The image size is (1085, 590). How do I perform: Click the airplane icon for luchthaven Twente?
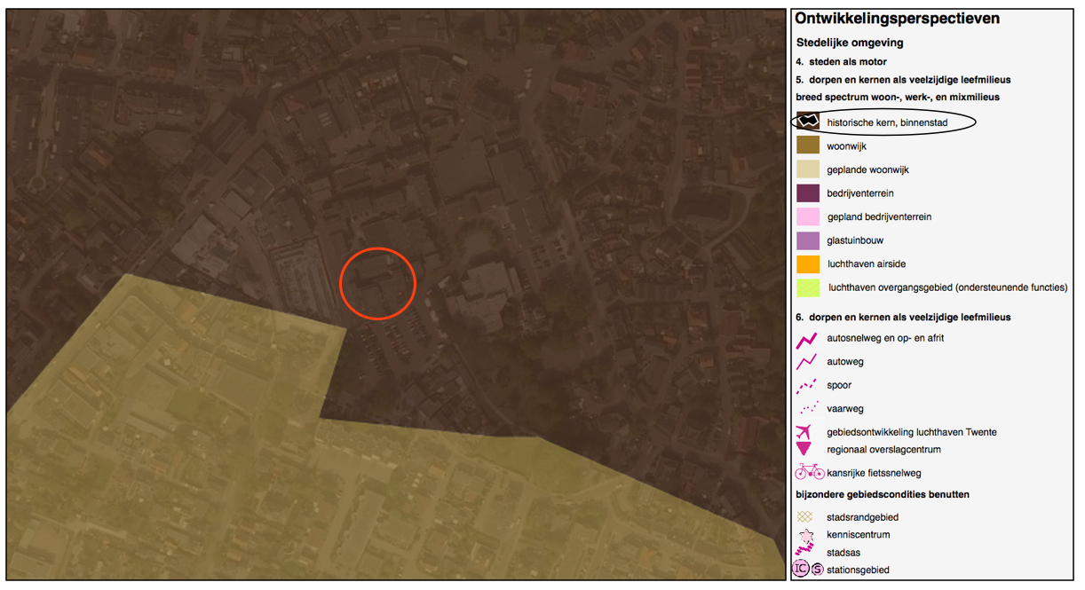(804, 432)
